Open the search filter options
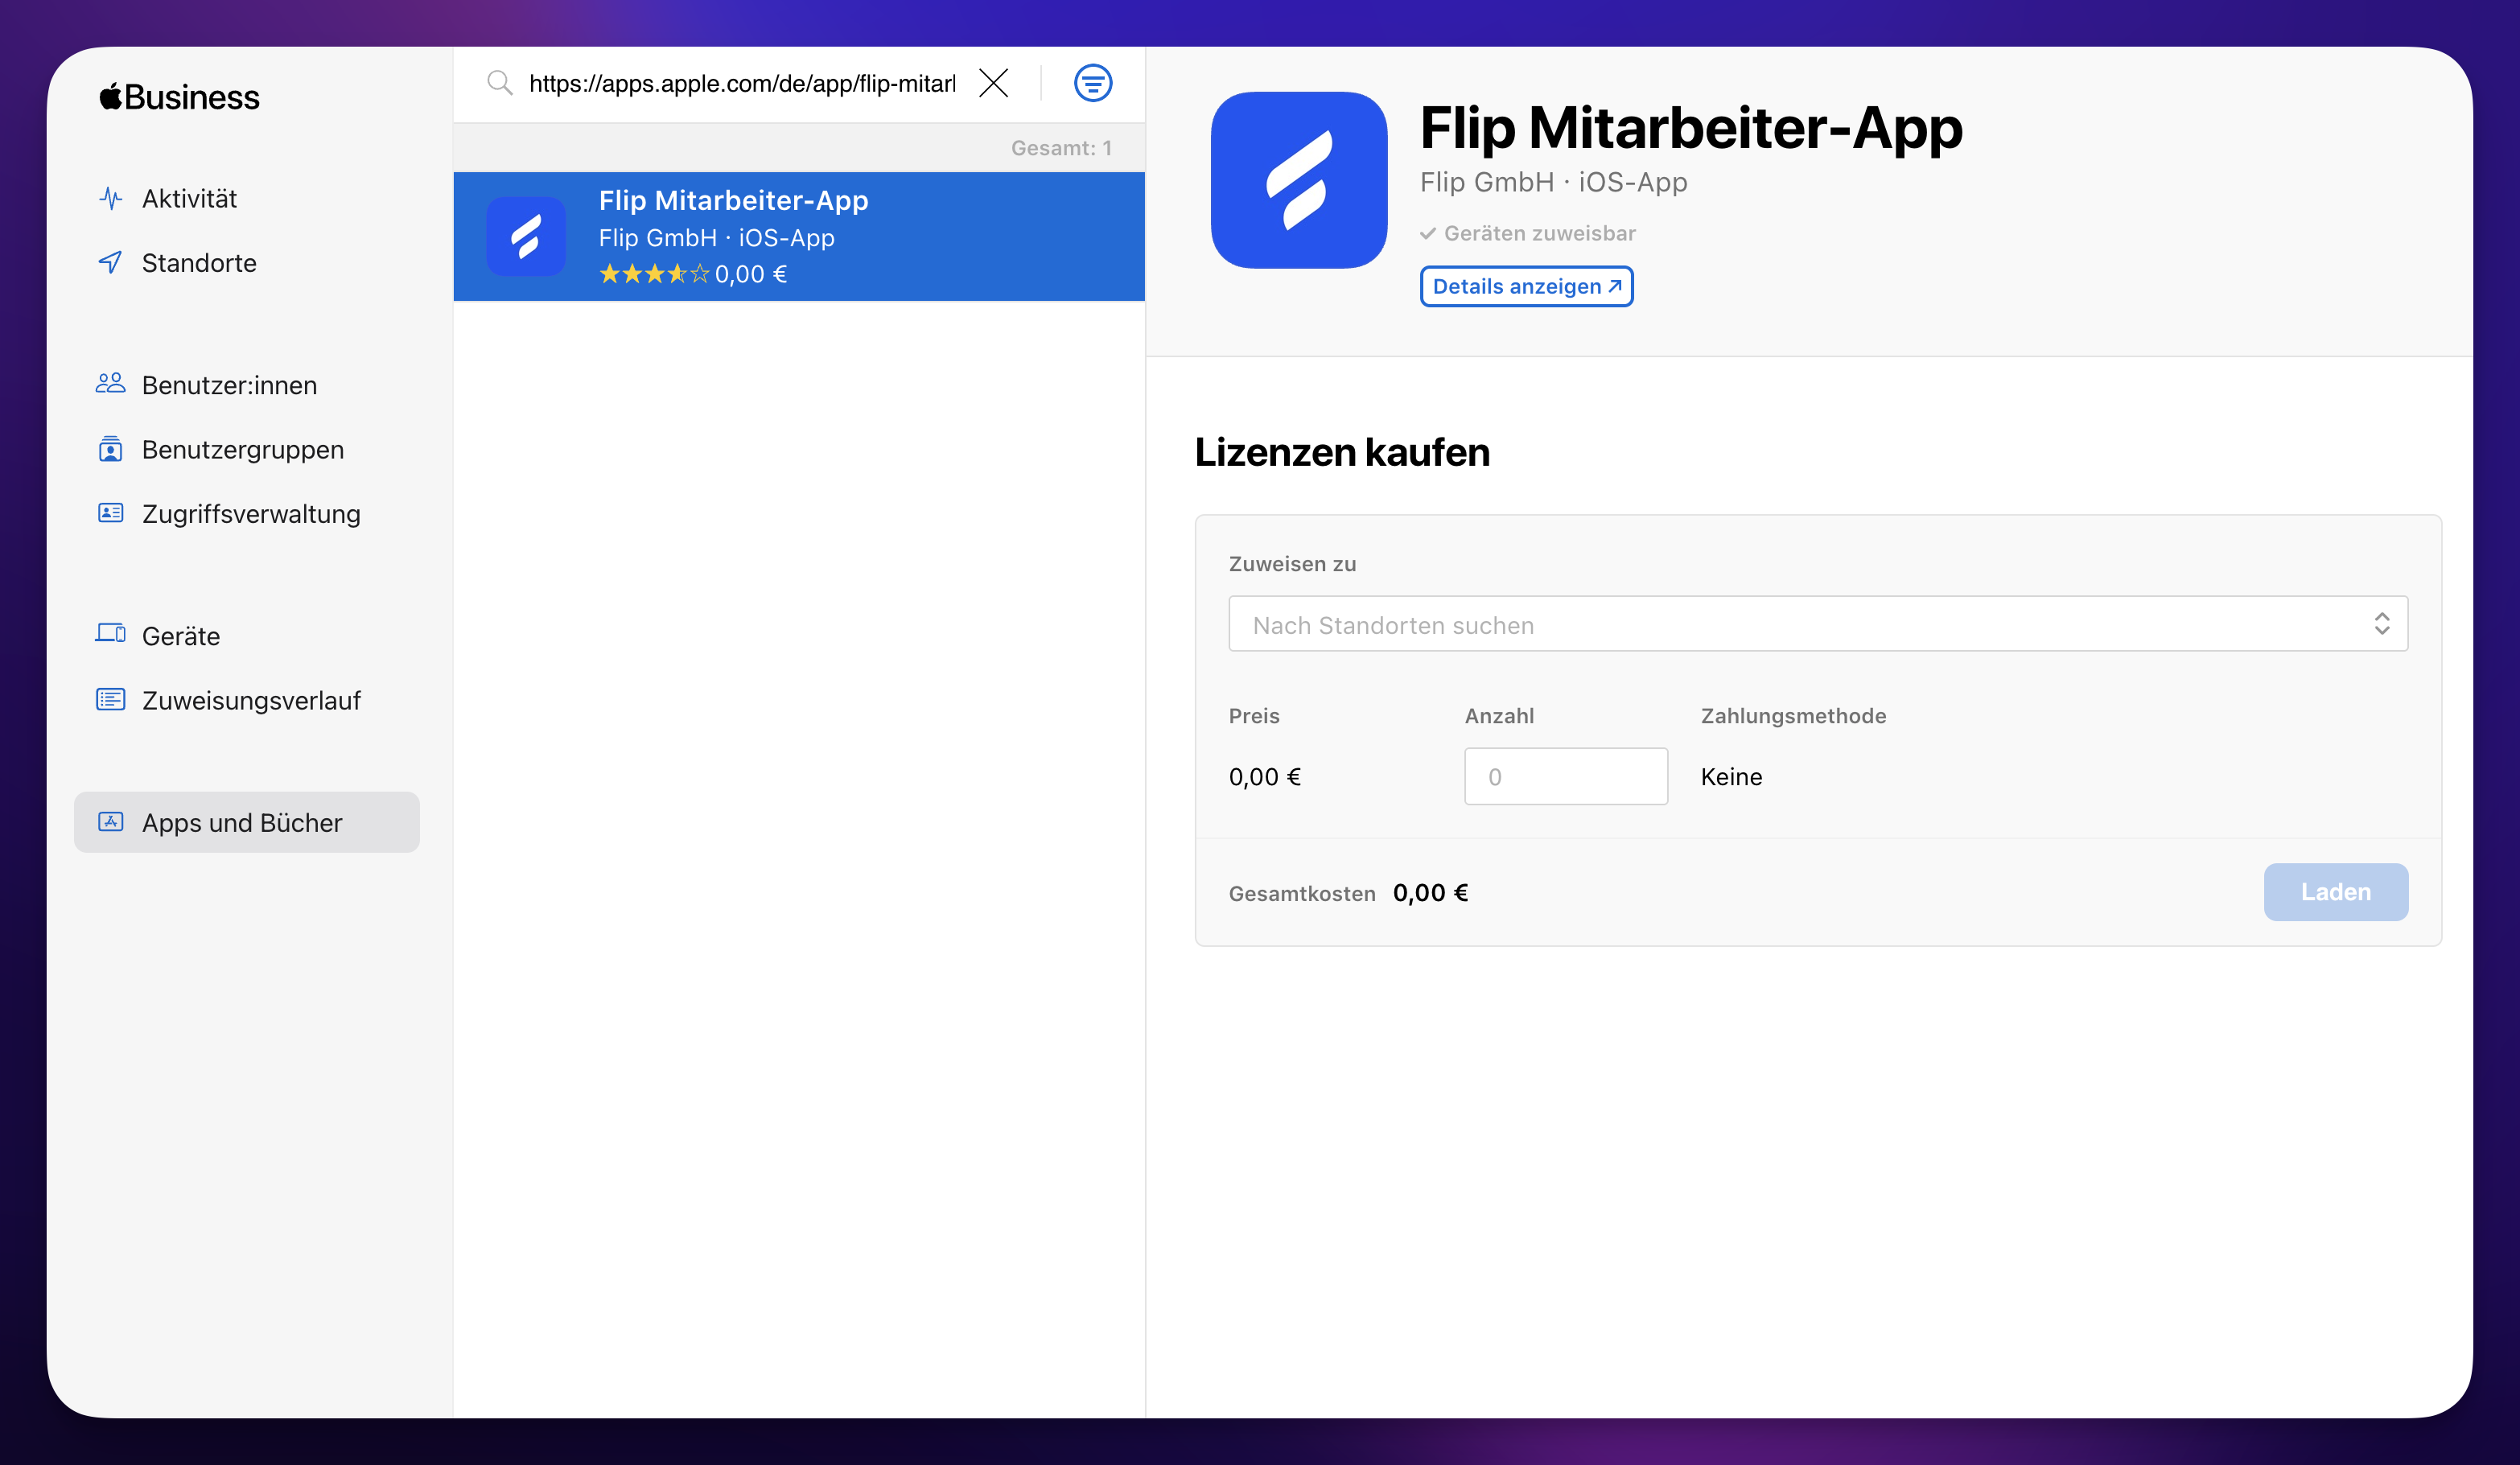The width and height of the screenshot is (2520, 1465). (1093, 84)
